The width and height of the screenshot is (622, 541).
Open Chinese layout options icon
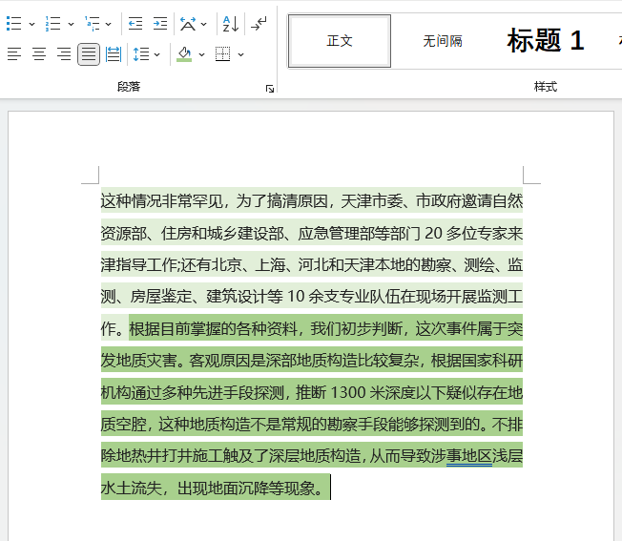click(x=188, y=24)
